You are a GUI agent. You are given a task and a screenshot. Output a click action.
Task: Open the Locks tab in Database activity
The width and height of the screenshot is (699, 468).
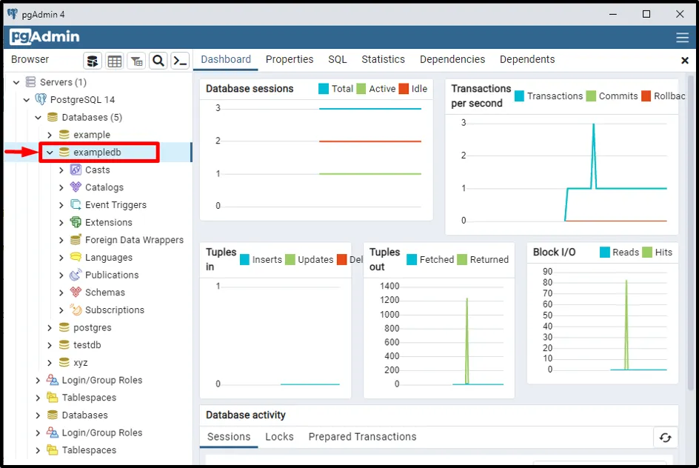pyautogui.click(x=279, y=437)
